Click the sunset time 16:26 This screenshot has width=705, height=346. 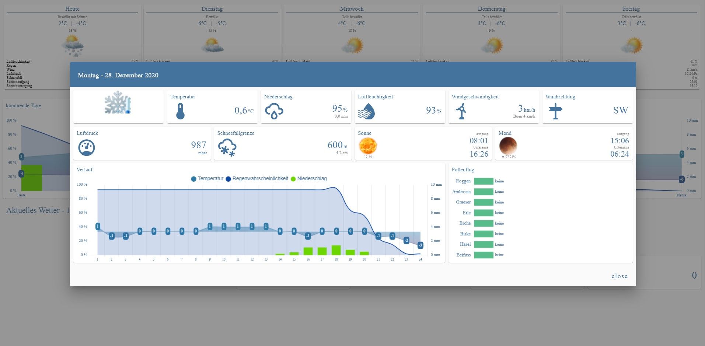coord(479,154)
